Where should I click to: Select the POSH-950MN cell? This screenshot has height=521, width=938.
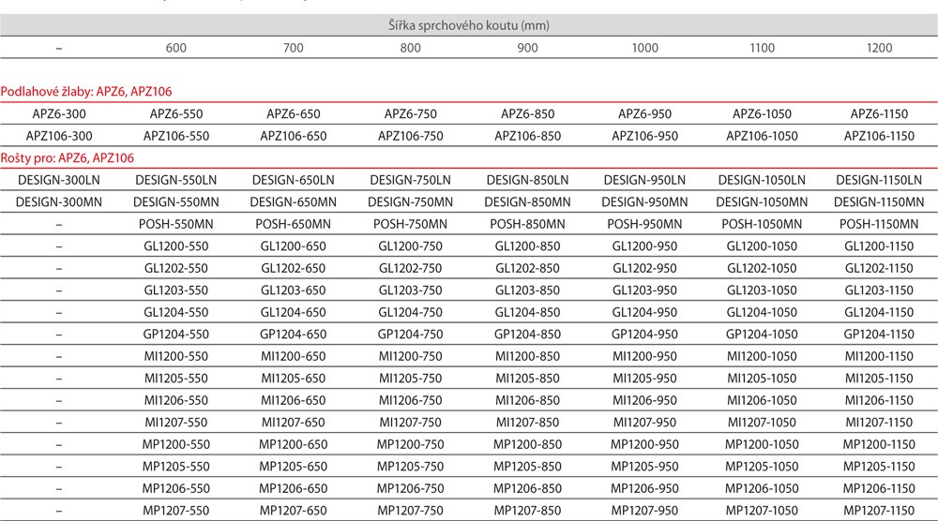[x=644, y=224]
